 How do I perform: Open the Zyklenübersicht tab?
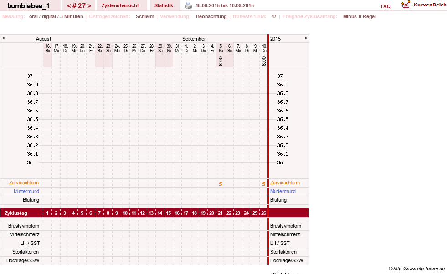(120, 6)
